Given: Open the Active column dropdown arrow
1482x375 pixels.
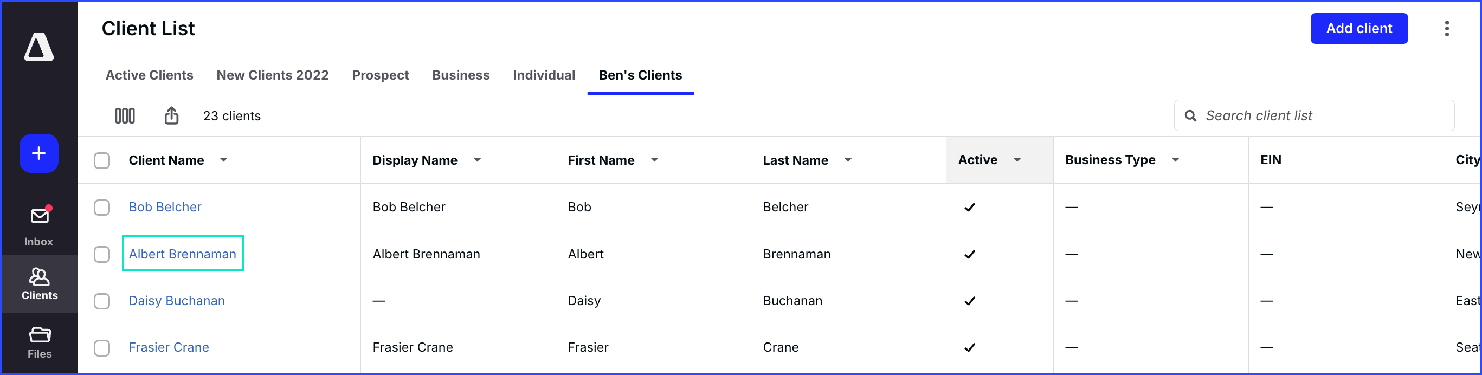Looking at the screenshot, I should click(x=1017, y=160).
